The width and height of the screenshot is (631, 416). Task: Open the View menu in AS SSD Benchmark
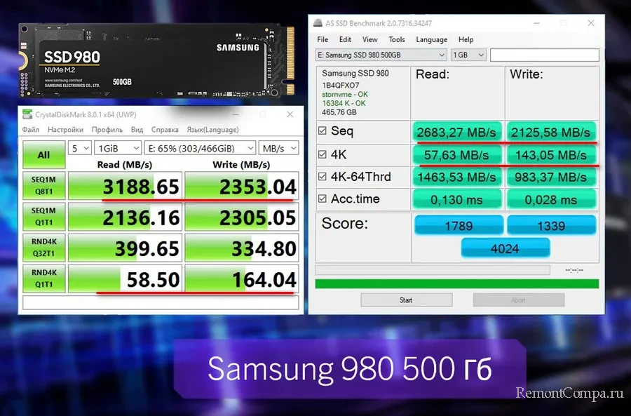369,39
